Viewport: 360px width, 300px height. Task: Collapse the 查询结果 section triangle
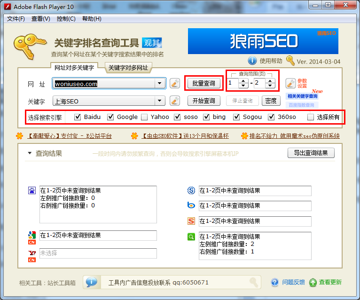click(x=30, y=153)
